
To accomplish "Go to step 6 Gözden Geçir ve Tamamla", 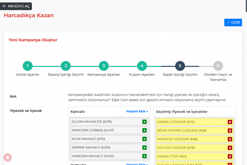I will pos(218,66).
